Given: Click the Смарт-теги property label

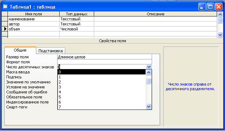Looking at the screenshot, I should click(17, 107).
